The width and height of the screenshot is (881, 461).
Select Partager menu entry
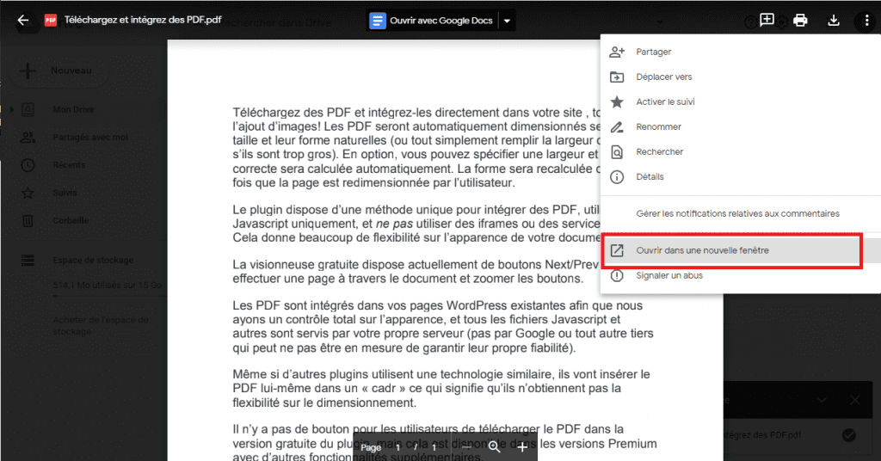point(741,52)
